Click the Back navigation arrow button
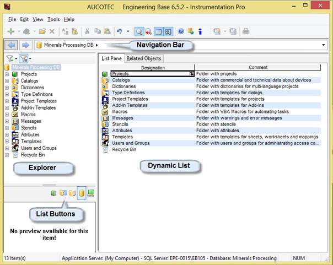The width and height of the screenshot is (333, 265). 11,45
